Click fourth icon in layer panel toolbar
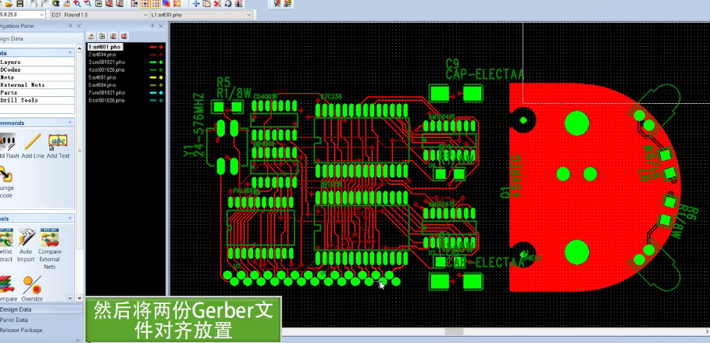This screenshot has width=710, height=343. (124, 36)
